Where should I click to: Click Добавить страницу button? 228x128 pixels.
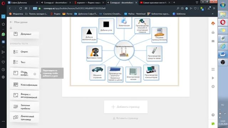click(x=126, y=107)
